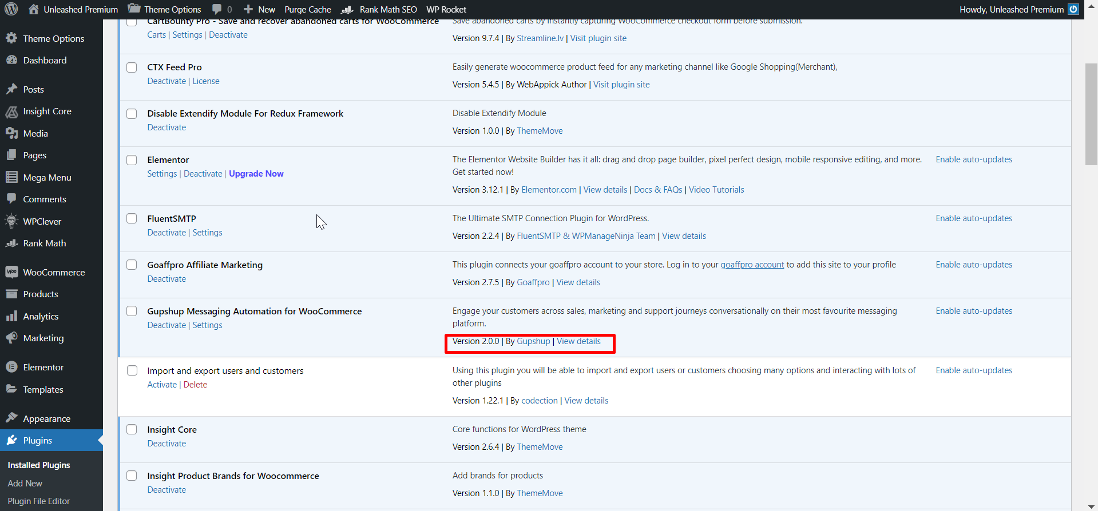Open the WP Rocket admin bar menu
The height and width of the screenshot is (511, 1098).
point(446,9)
